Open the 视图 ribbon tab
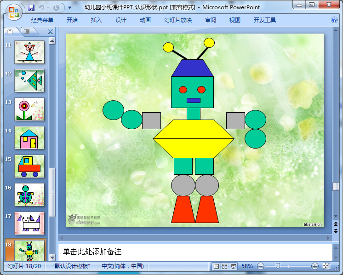This screenshot has height=275, width=343. (234, 20)
